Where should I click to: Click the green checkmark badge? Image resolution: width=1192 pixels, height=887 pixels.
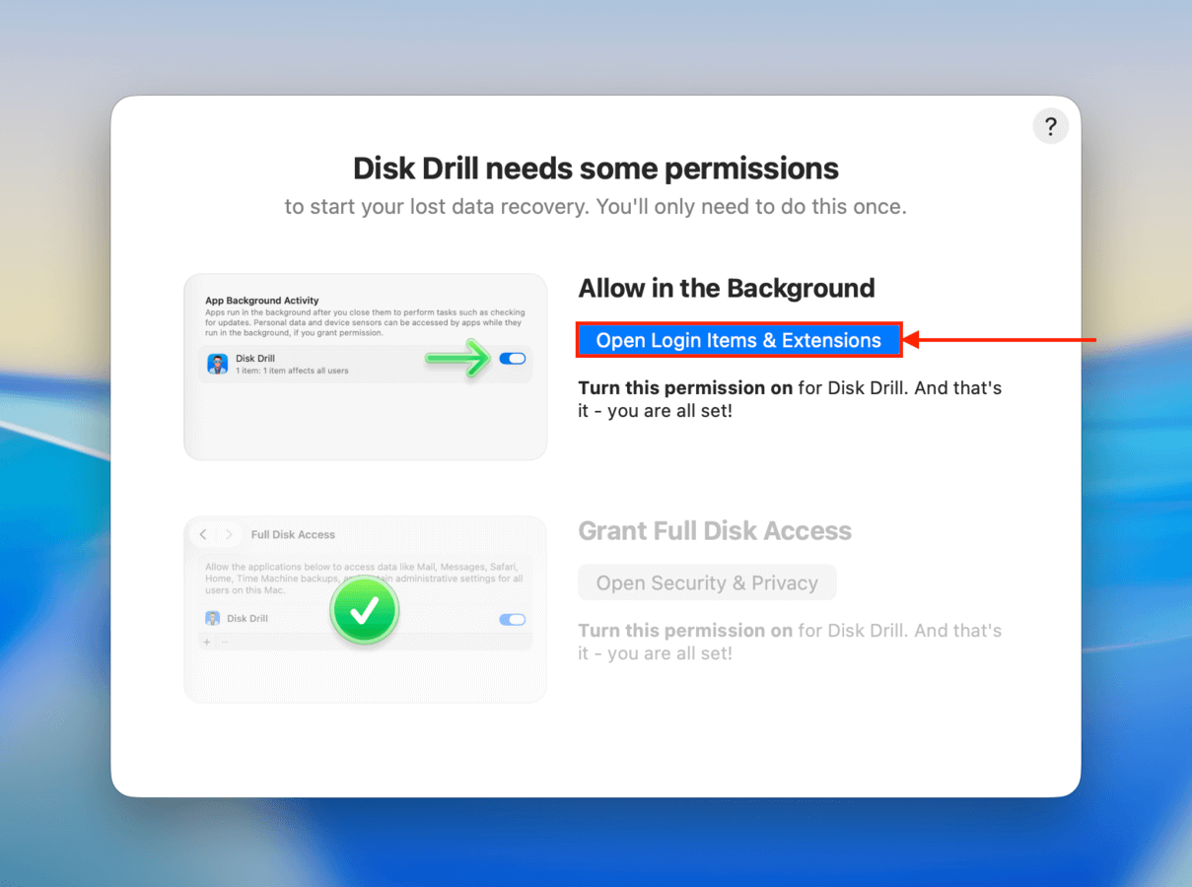(x=365, y=611)
